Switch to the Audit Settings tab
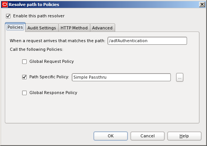The width and height of the screenshot is (207, 146). pyautogui.click(x=42, y=28)
